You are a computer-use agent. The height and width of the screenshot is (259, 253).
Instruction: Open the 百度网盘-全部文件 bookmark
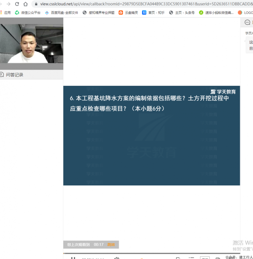click(62, 13)
